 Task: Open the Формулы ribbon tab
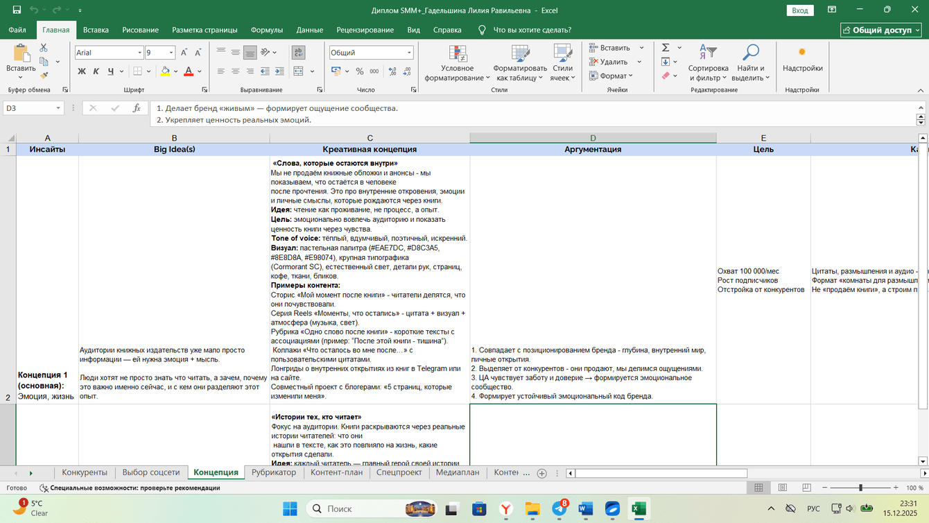coord(266,30)
